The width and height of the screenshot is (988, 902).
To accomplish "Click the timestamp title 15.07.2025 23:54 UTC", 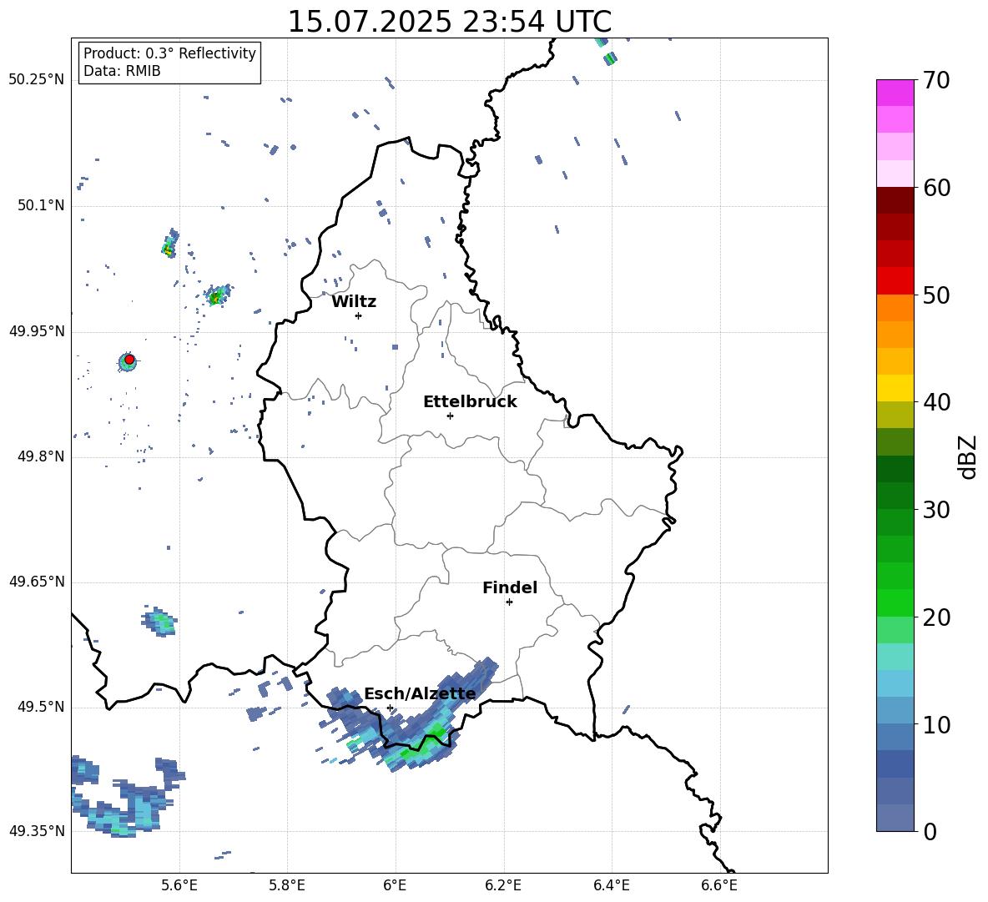I will 449,22.
